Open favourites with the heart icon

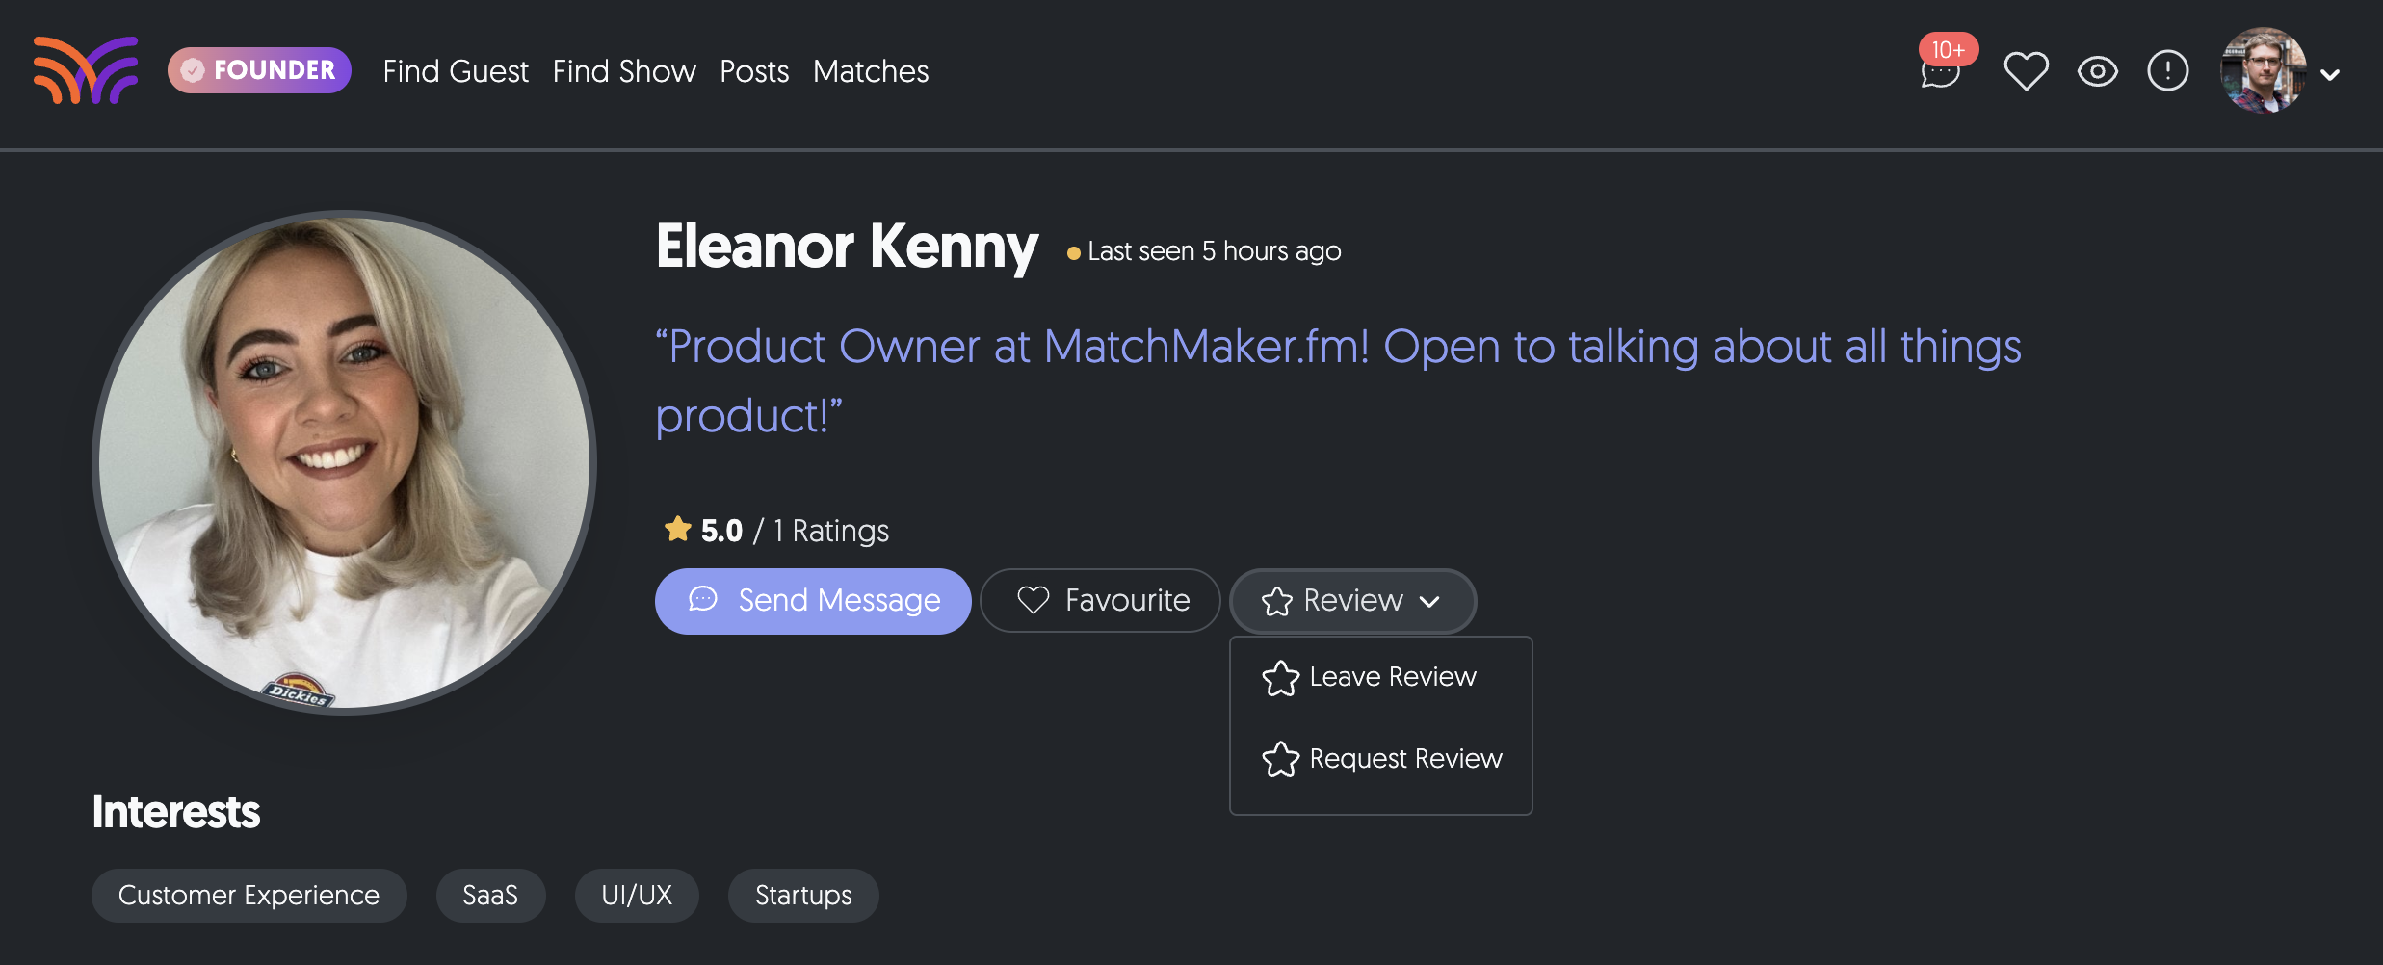2027,70
